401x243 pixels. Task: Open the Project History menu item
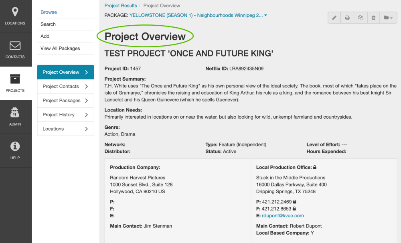pyautogui.click(x=65, y=115)
